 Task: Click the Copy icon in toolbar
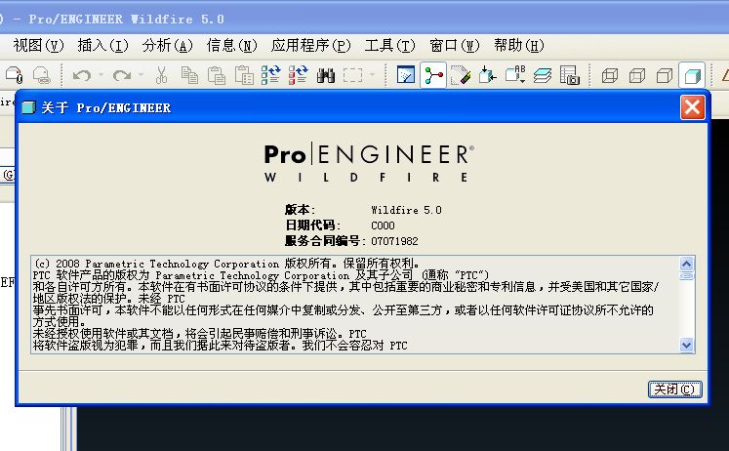click(189, 75)
